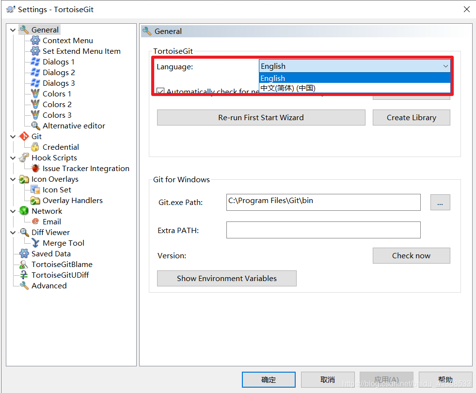Open the Overlay Handlers settings page
Viewport: 476px width, 393px height.
73,200
